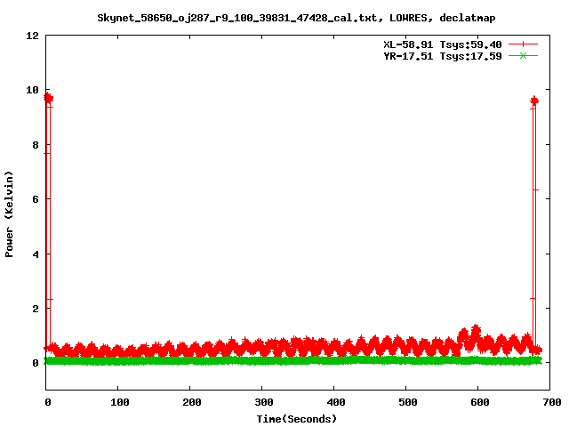569x427 pixels.
Task: Click the y-axis tick label 8
Action: click(36, 145)
